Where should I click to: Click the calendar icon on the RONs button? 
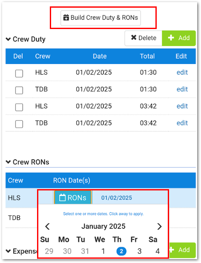(62, 198)
